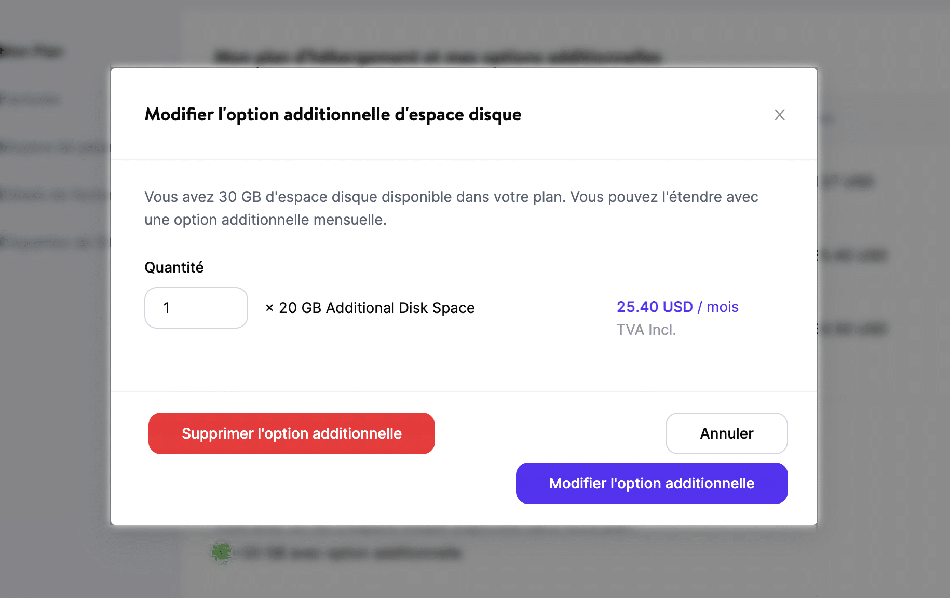
Task: Click the Quantité section heading
Action: pos(174,267)
